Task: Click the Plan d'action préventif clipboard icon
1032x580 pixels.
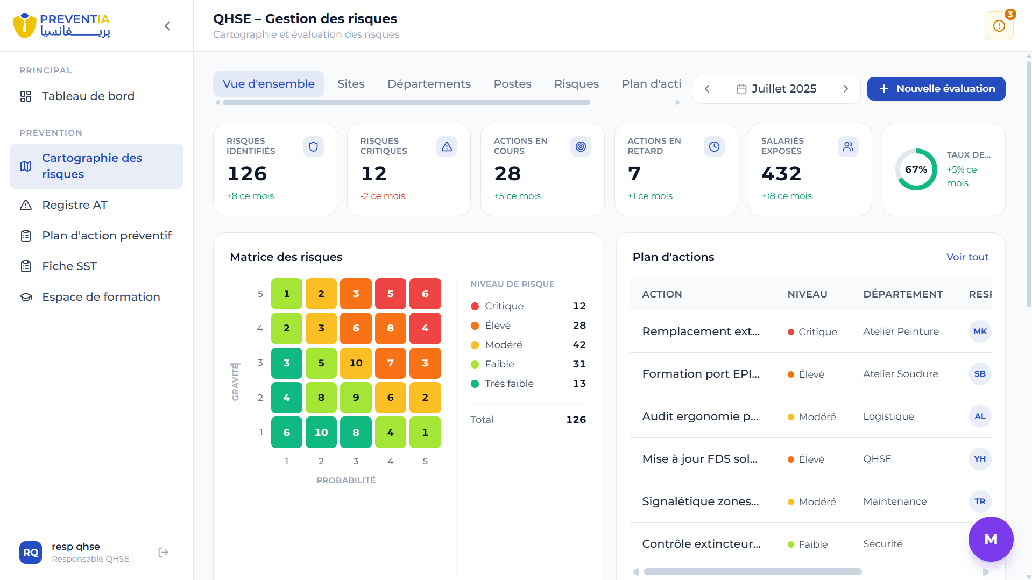Action: point(26,236)
